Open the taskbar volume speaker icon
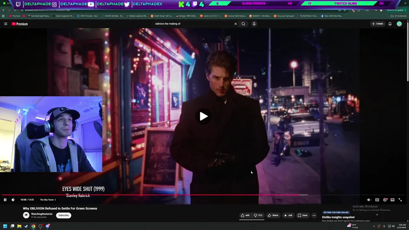The width and height of the screenshot is (409, 230). pos(393,226)
